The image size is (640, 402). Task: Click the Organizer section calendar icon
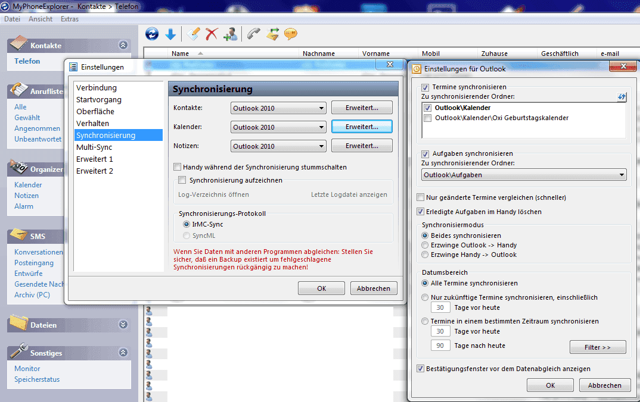(x=19, y=167)
